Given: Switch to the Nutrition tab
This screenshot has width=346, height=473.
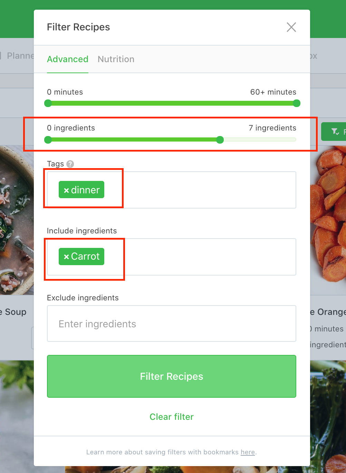Looking at the screenshot, I should click(x=116, y=59).
